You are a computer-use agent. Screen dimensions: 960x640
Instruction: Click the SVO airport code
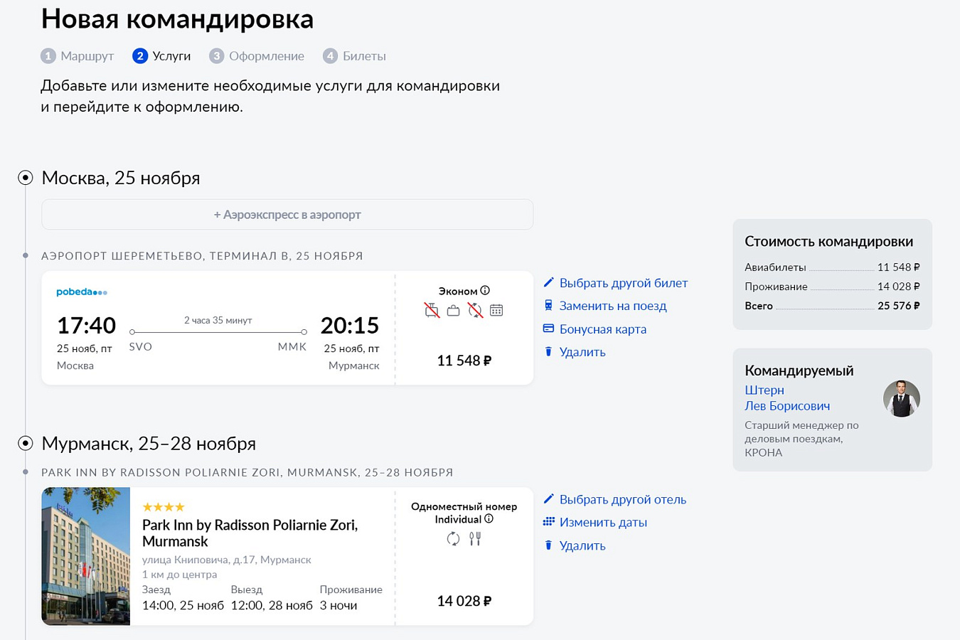coord(141,347)
